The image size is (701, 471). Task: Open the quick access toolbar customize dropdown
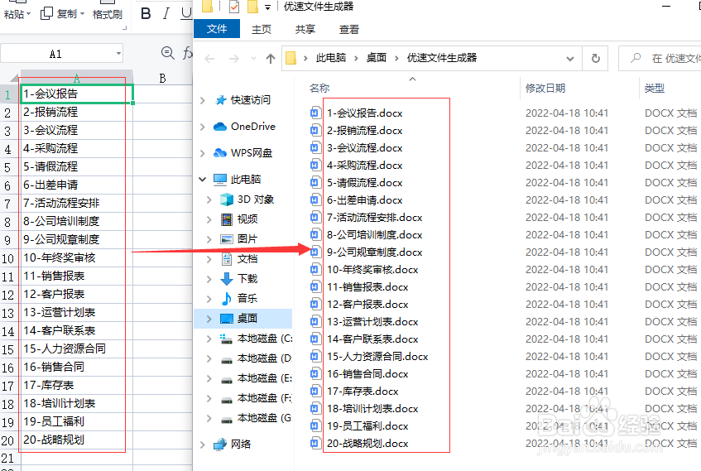click(x=267, y=7)
